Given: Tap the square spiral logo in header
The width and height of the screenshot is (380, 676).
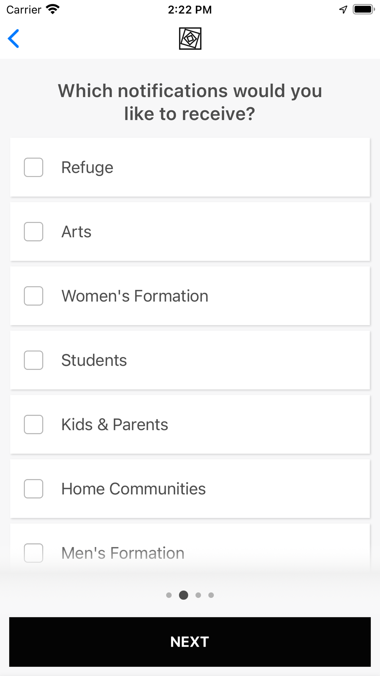Looking at the screenshot, I should point(190,39).
